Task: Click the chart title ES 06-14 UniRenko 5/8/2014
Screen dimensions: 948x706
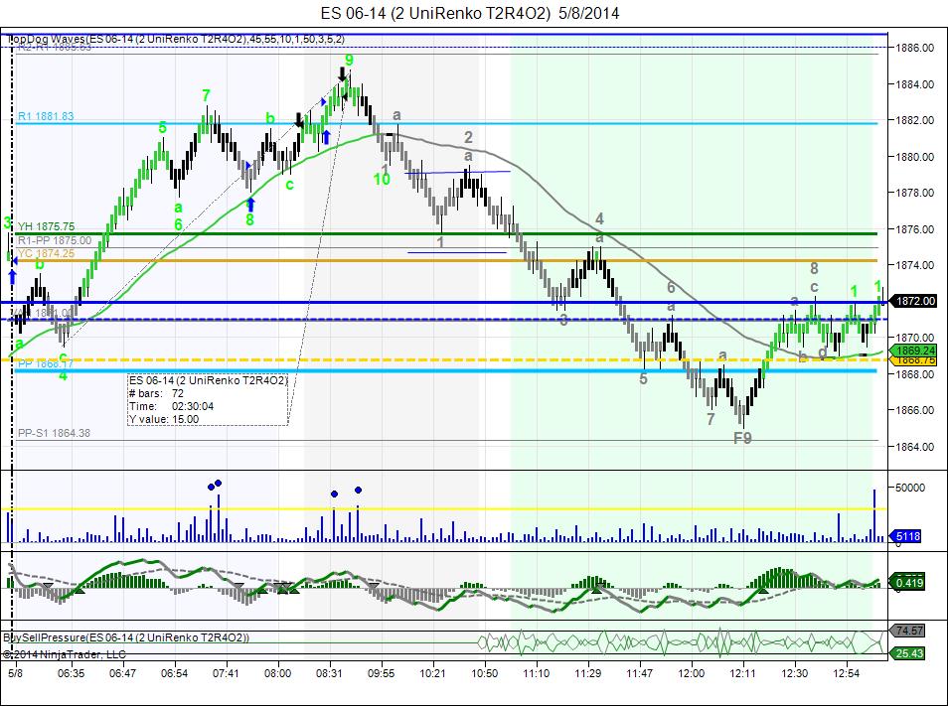Action: (470, 13)
